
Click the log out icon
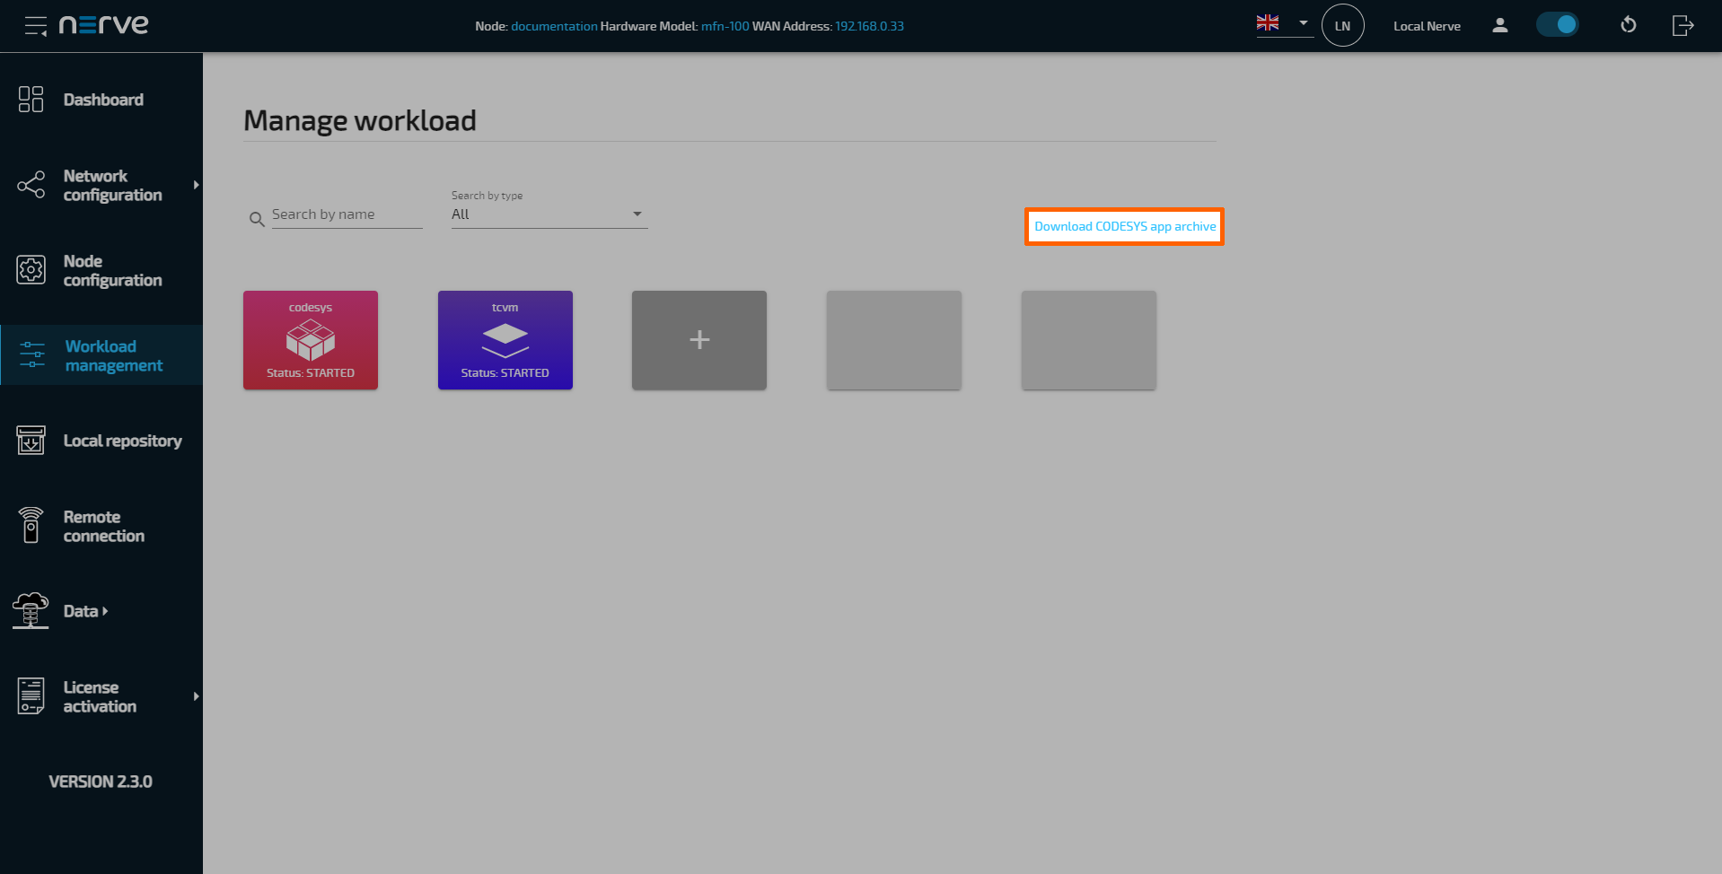[x=1682, y=25]
